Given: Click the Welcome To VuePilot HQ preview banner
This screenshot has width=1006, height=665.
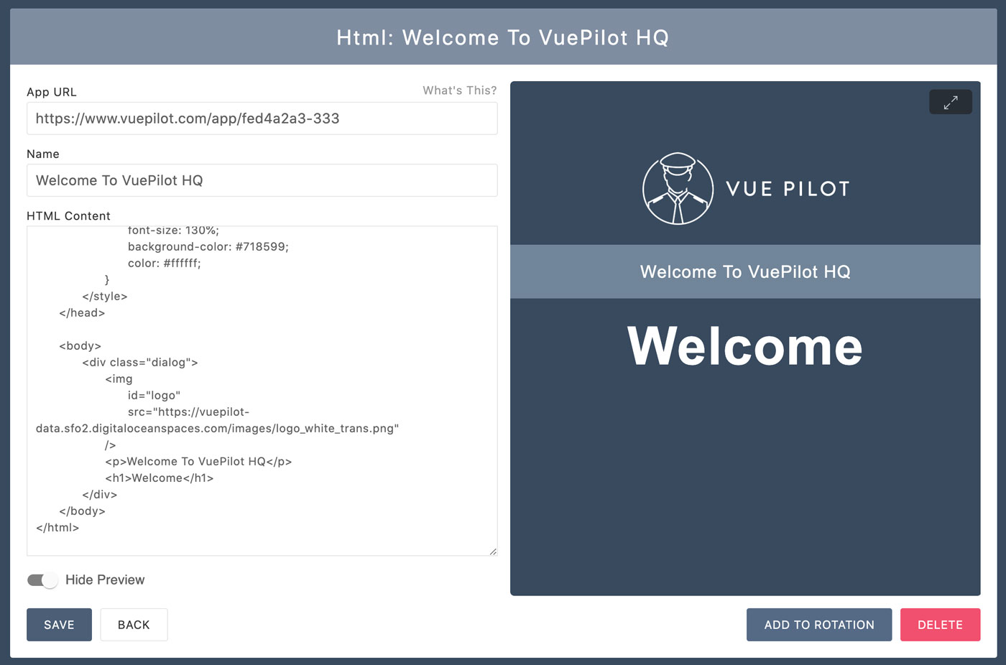Looking at the screenshot, I should (x=745, y=271).
